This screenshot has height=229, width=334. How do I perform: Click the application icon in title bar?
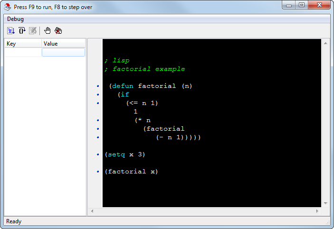coord(8,7)
